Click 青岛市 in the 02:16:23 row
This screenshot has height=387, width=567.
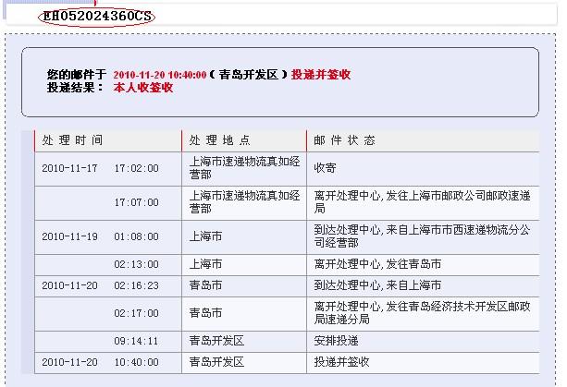pos(205,285)
